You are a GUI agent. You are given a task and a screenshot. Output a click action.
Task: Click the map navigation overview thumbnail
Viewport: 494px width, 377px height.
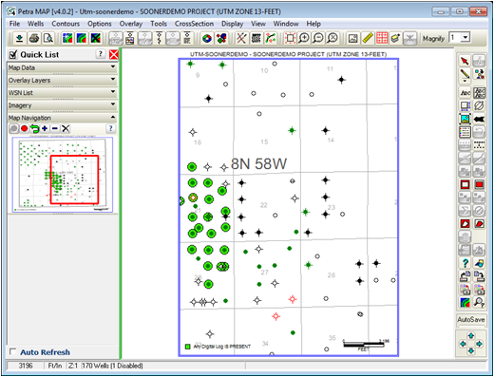63,175
